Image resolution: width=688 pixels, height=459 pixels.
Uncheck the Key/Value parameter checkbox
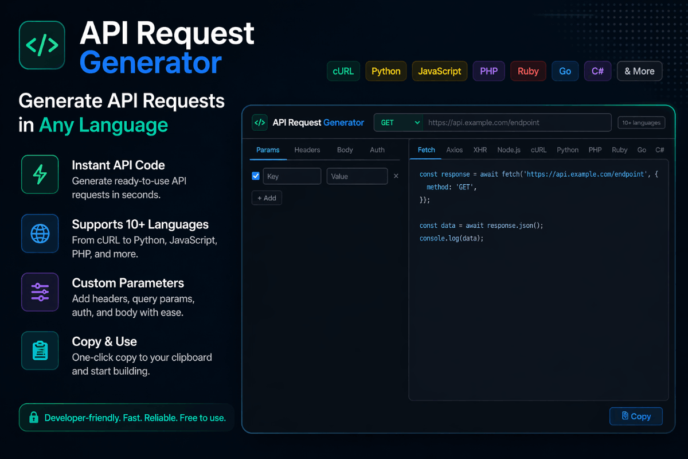point(256,176)
